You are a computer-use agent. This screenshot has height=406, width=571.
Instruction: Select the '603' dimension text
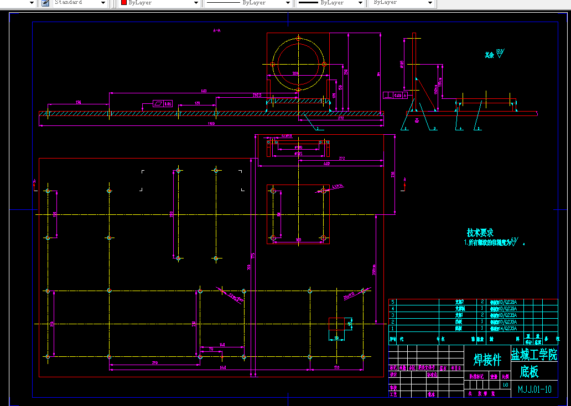pos(204,91)
